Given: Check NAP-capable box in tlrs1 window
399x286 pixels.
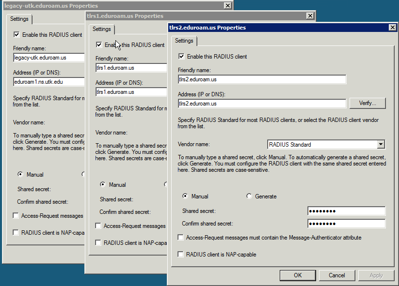Looking at the screenshot, I should [x=98, y=242].
